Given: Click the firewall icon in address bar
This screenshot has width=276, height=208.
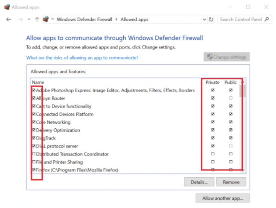Looking at the screenshot, I should 46,19.
